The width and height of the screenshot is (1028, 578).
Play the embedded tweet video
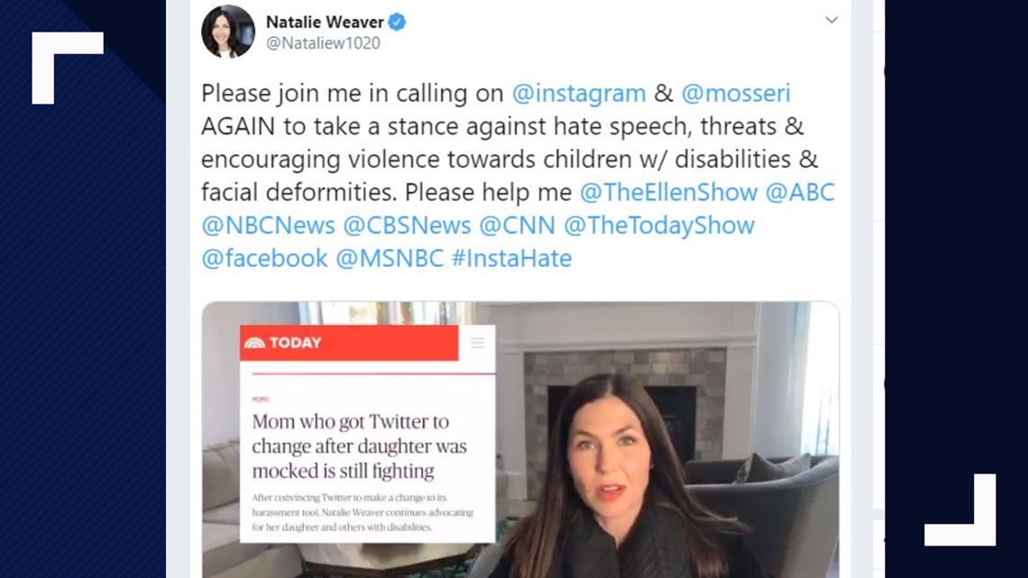click(x=520, y=440)
